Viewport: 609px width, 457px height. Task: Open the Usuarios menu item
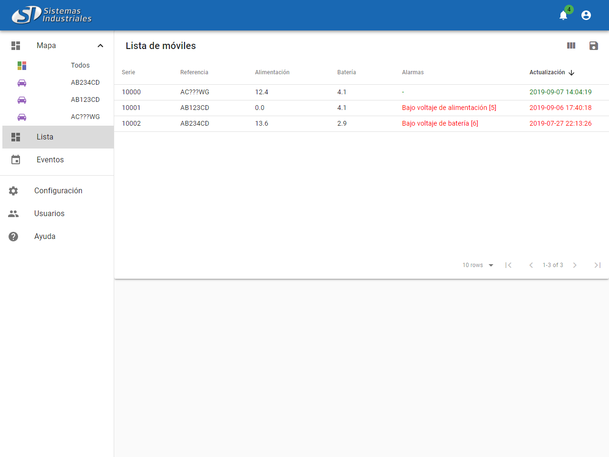point(49,214)
